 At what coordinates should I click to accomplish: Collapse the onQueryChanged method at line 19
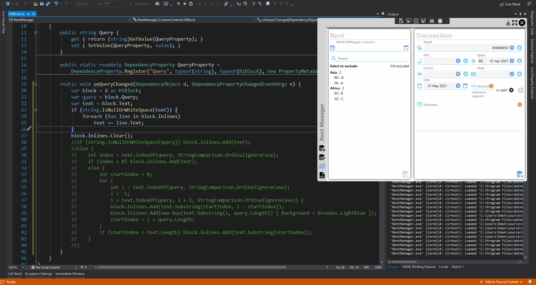[36, 84]
